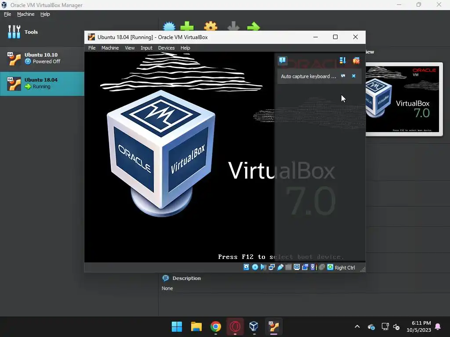
Task: Click the display monitor icon in VM status bar
Action: (297, 267)
